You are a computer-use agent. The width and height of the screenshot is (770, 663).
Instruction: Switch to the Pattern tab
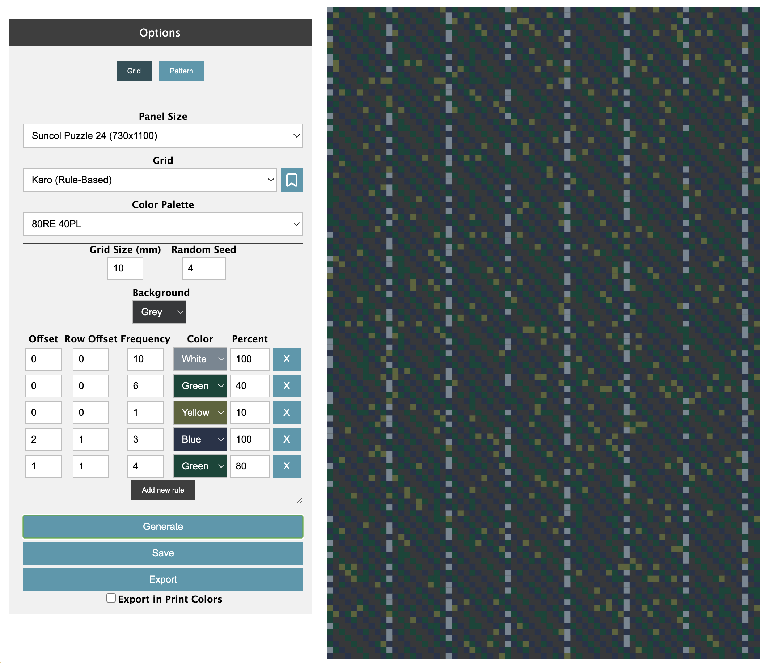181,71
